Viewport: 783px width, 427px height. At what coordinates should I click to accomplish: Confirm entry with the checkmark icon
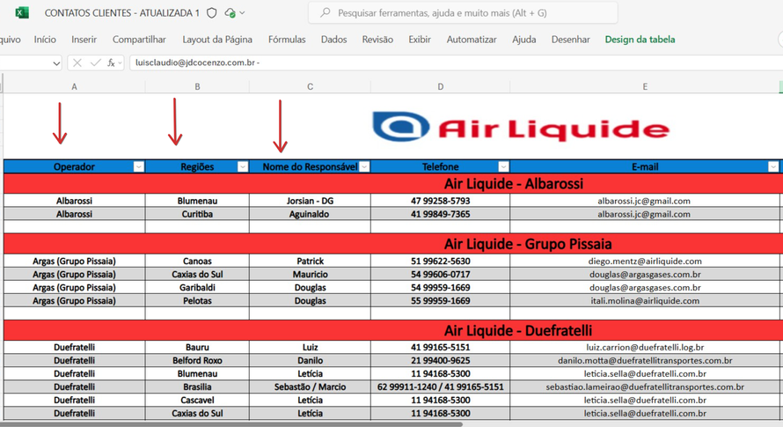[95, 63]
